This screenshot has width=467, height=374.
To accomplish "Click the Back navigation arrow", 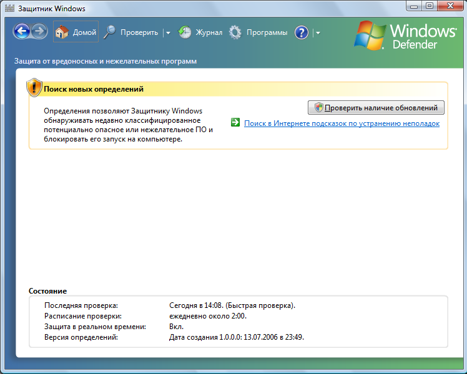I will click(22, 31).
